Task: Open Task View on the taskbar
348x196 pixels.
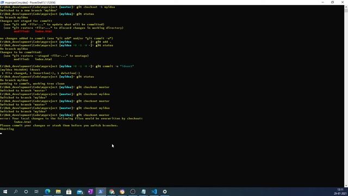Action: (x=36, y=192)
